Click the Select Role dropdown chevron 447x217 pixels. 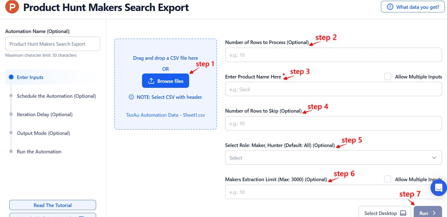434,158
